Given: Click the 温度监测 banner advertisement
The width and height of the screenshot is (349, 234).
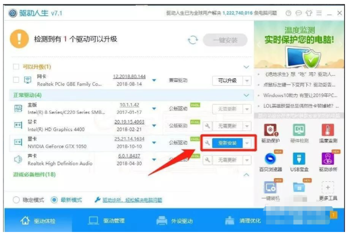Looking at the screenshot, I should coord(300,44).
